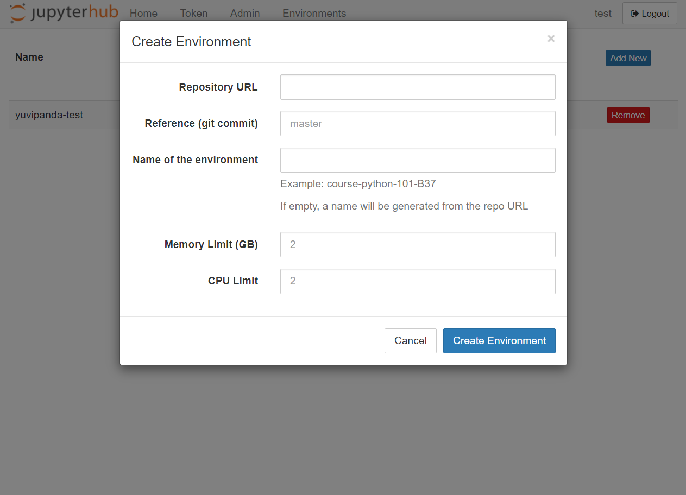Click inside the Repository URL field
The width and height of the screenshot is (686, 495).
pyautogui.click(x=417, y=87)
